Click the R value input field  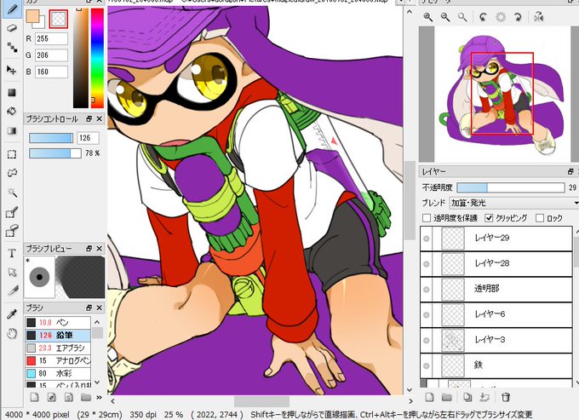(x=51, y=38)
